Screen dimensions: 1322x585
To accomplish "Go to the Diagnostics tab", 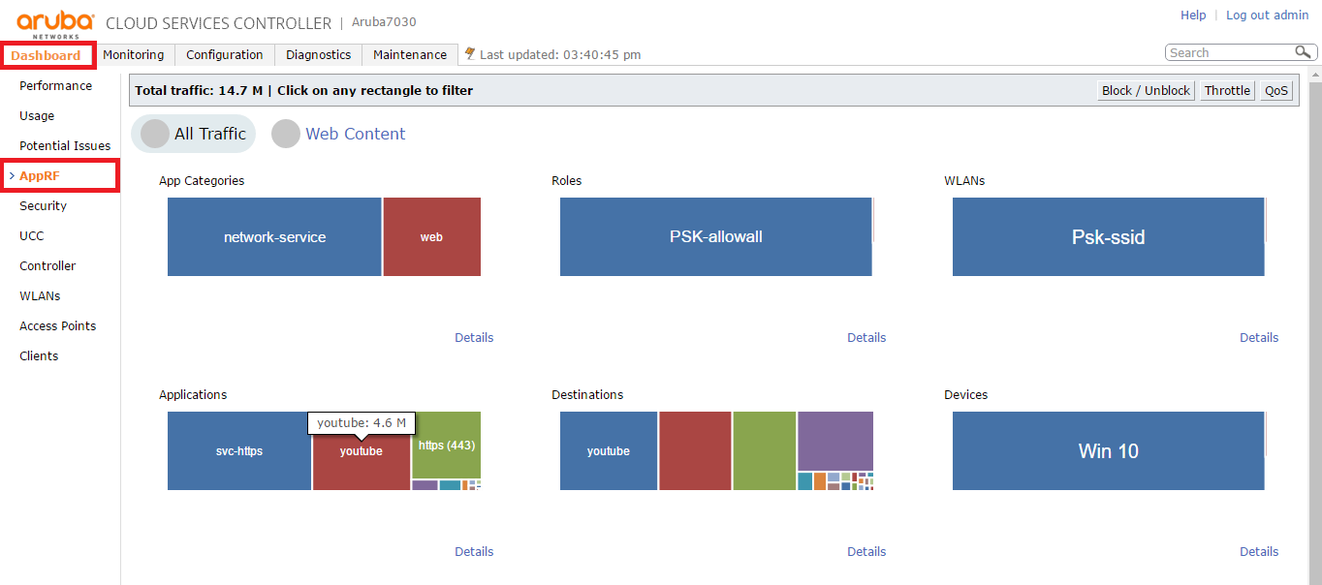I will tap(319, 54).
